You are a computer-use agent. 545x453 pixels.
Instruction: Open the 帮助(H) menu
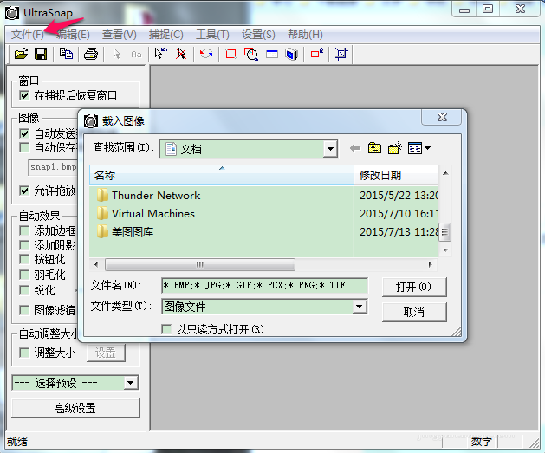pos(305,35)
